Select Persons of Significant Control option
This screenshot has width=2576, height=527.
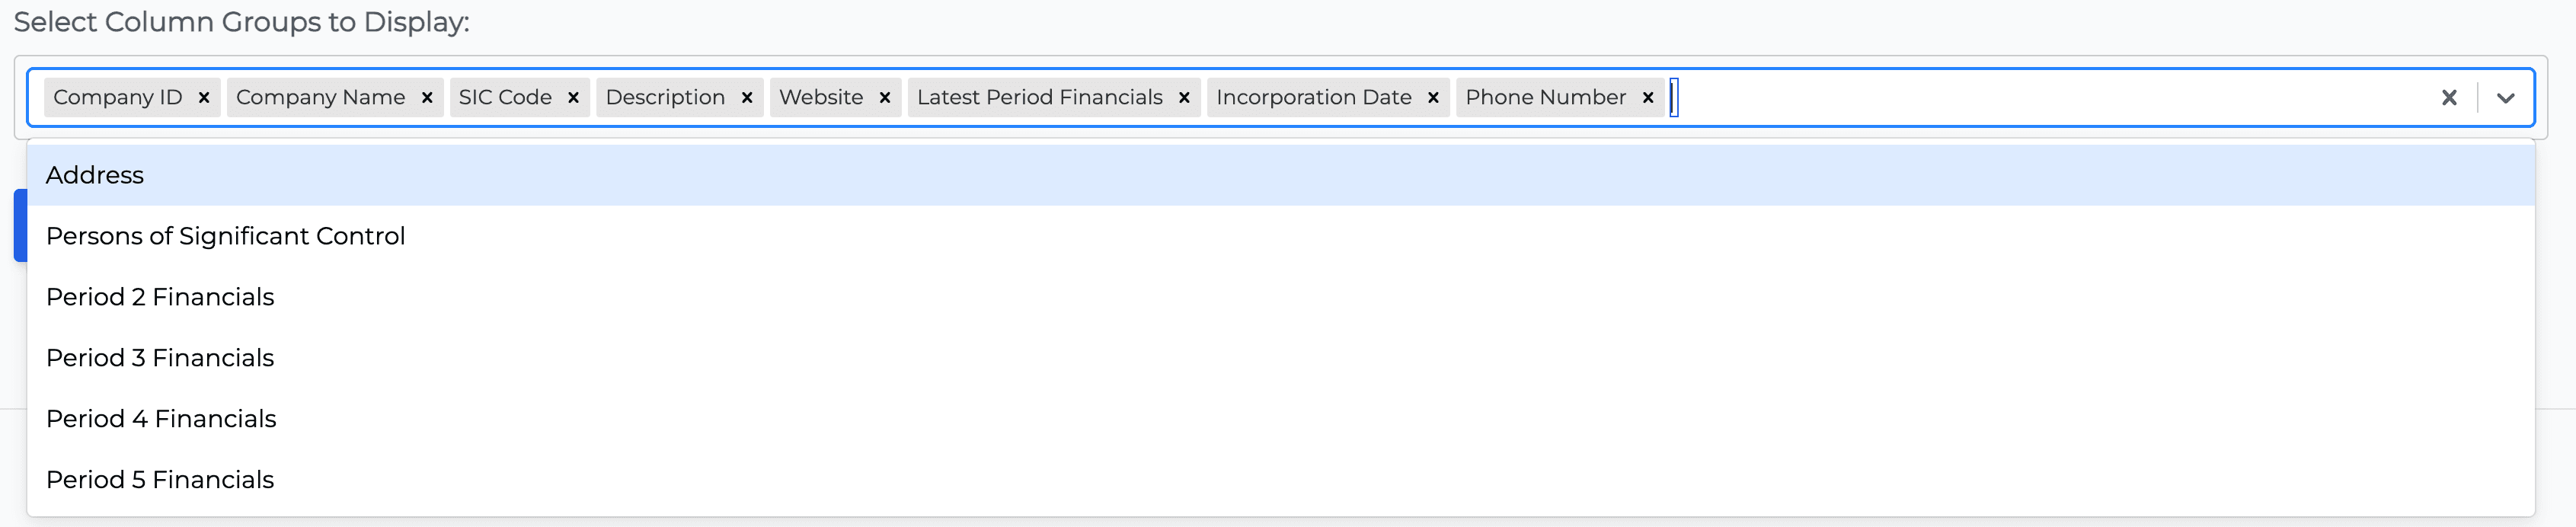coord(225,236)
